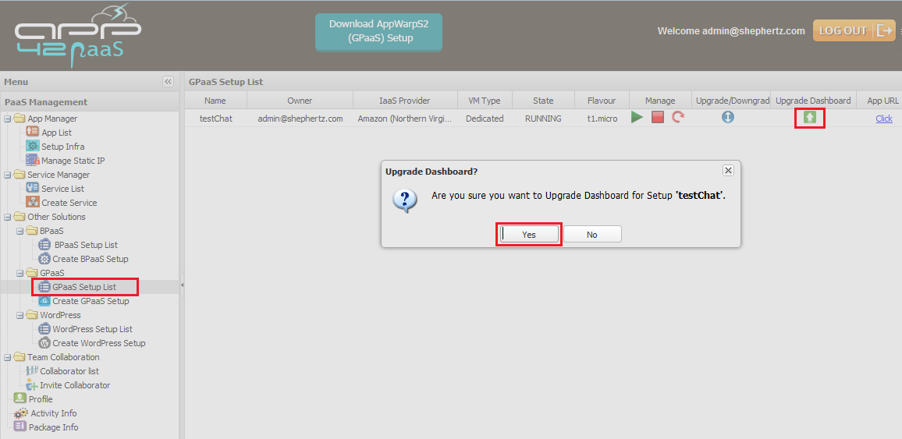Click the green start icon for testChat
The width and height of the screenshot is (902, 439).
point(637,118)
